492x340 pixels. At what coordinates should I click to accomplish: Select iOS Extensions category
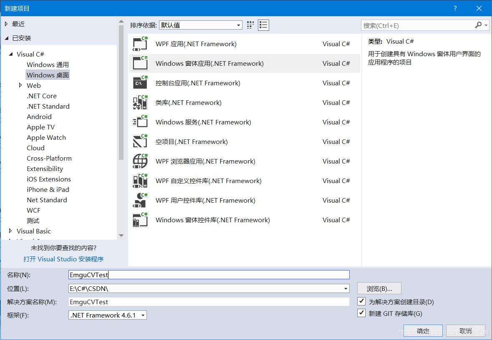pyautogui.click(x=49, y=179)
